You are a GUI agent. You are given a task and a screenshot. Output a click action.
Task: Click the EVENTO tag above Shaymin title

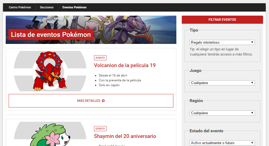tap(100, 129)
